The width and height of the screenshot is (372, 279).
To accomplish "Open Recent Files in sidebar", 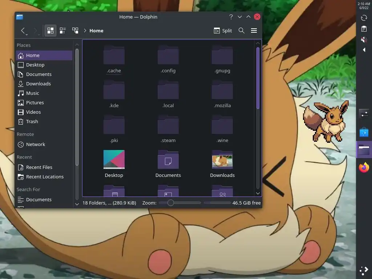I will coord(44,167).
